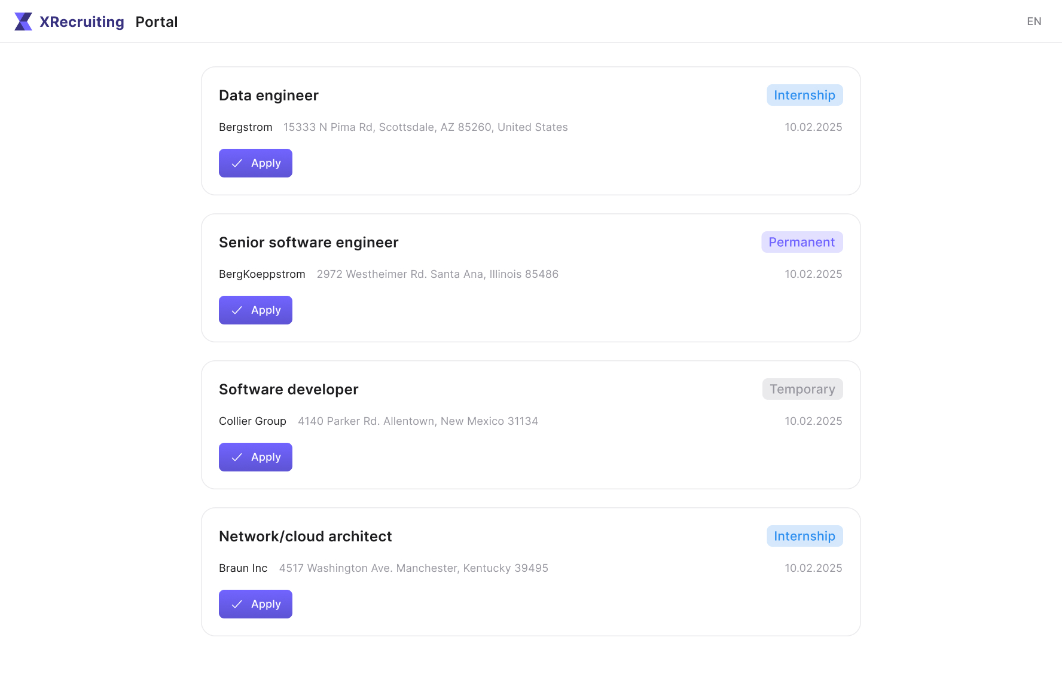Apply to the Data engineer position

point(255,163)
